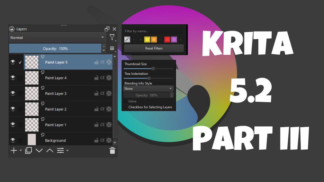The height and width of the screenshot is (182, 324).
Task: Click the layer Opacity 100% slider bar
Action: click(x=55, y=49)
